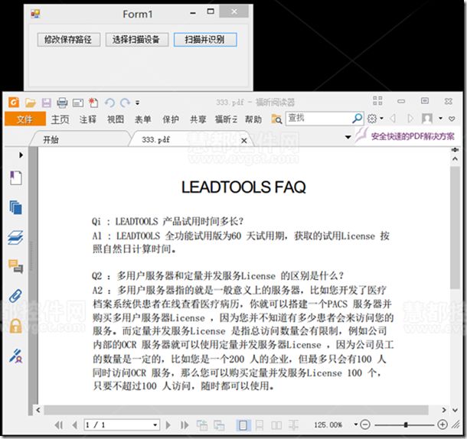Screen dimensions: 467x439
Task: Switch to the 主页 ribbon tab
Action: click(x=60, y=119)
